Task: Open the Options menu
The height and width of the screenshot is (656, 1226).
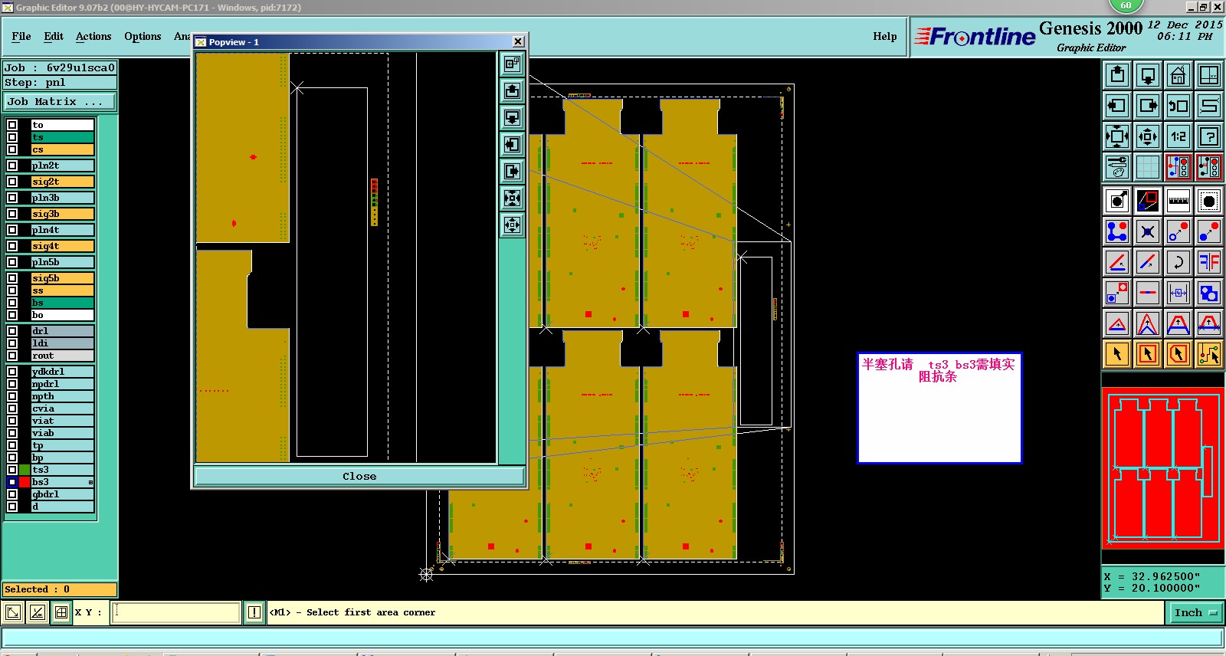Action: click(x=143, y=36)
